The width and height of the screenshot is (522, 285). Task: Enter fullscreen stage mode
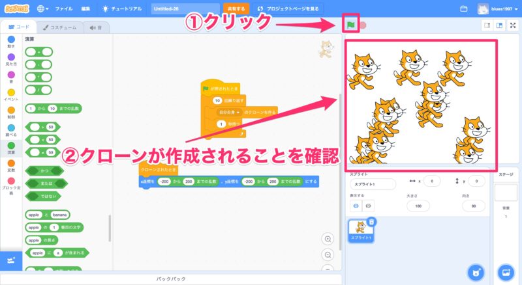pos(513,25)
